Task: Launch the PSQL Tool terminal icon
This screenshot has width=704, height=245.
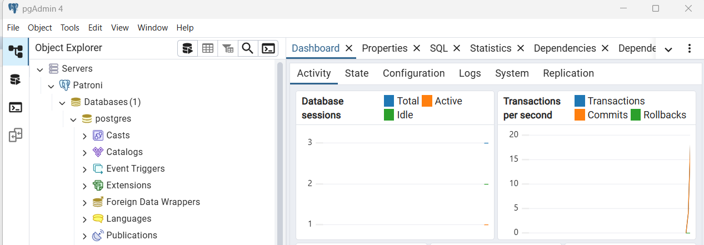Action: tap(268, 49)
